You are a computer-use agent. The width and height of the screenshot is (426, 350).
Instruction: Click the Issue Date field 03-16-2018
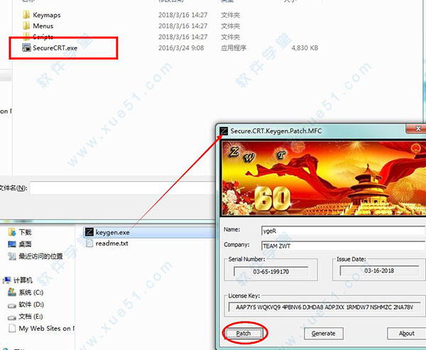tap(379, 270)
